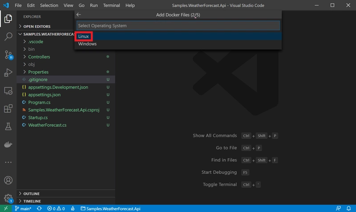The image size is (356, 212).
Task: Expand the Controllers folder
Action: (39, 57)
